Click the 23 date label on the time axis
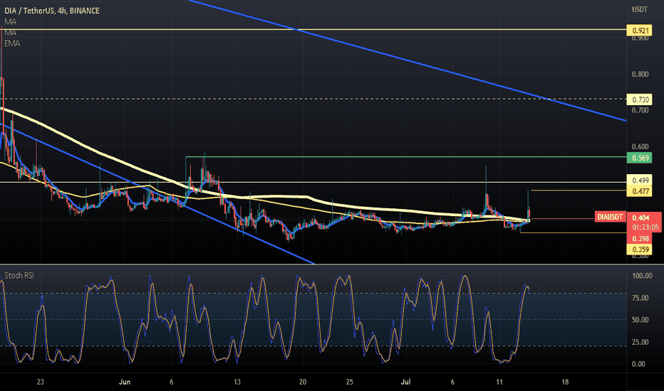664x391 pixels. point(40,382)
